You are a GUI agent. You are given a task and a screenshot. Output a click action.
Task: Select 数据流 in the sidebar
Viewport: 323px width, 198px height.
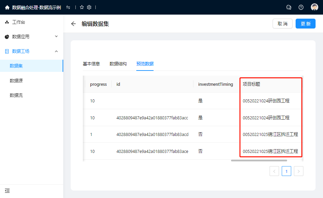(16, 95)
